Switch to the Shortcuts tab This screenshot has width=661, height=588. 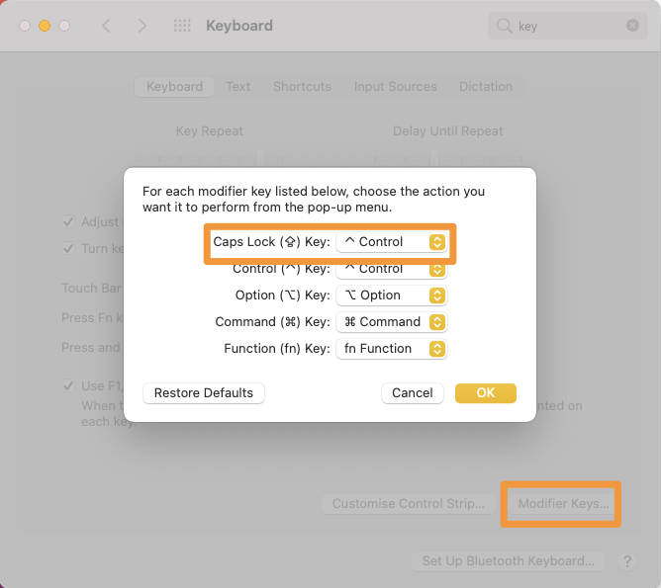coord(302,87)
